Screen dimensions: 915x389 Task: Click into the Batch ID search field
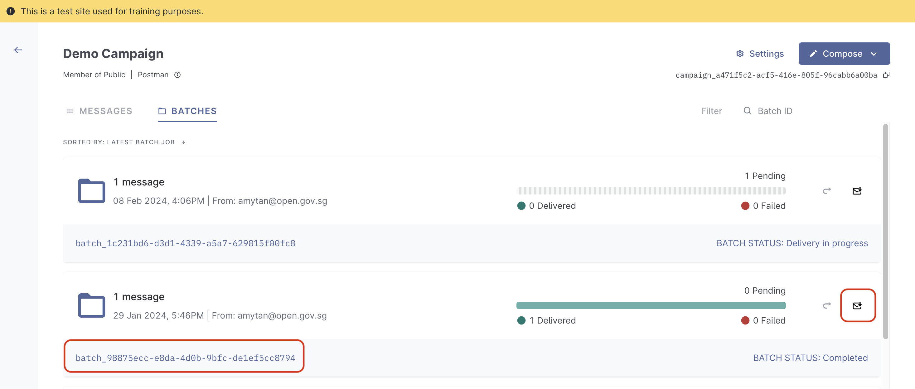[774, 111]
